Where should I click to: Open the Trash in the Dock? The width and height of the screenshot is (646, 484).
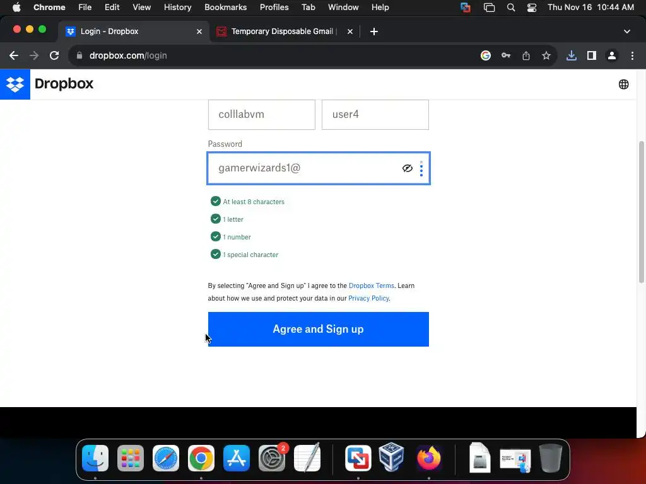coord(551,458)
